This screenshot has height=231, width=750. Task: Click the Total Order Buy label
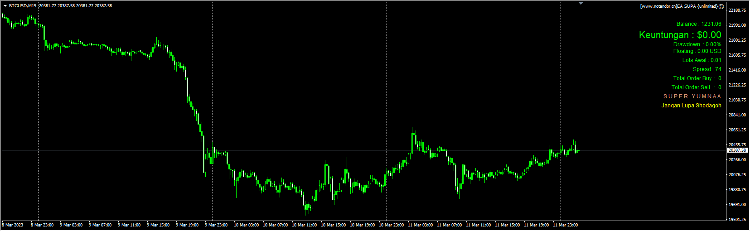point(697,78)
